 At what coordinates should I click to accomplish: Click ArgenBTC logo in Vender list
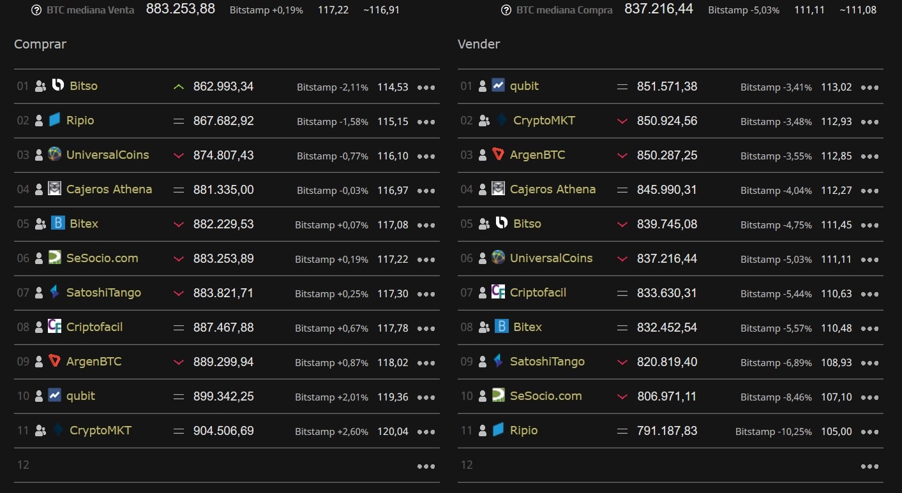click(x=498, y=154)
